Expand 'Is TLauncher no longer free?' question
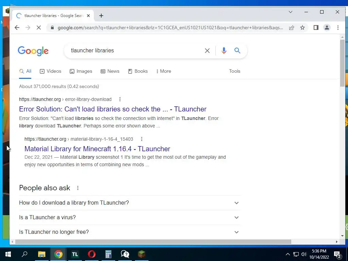The image size is (348, 261). click(x=129, y=232)
